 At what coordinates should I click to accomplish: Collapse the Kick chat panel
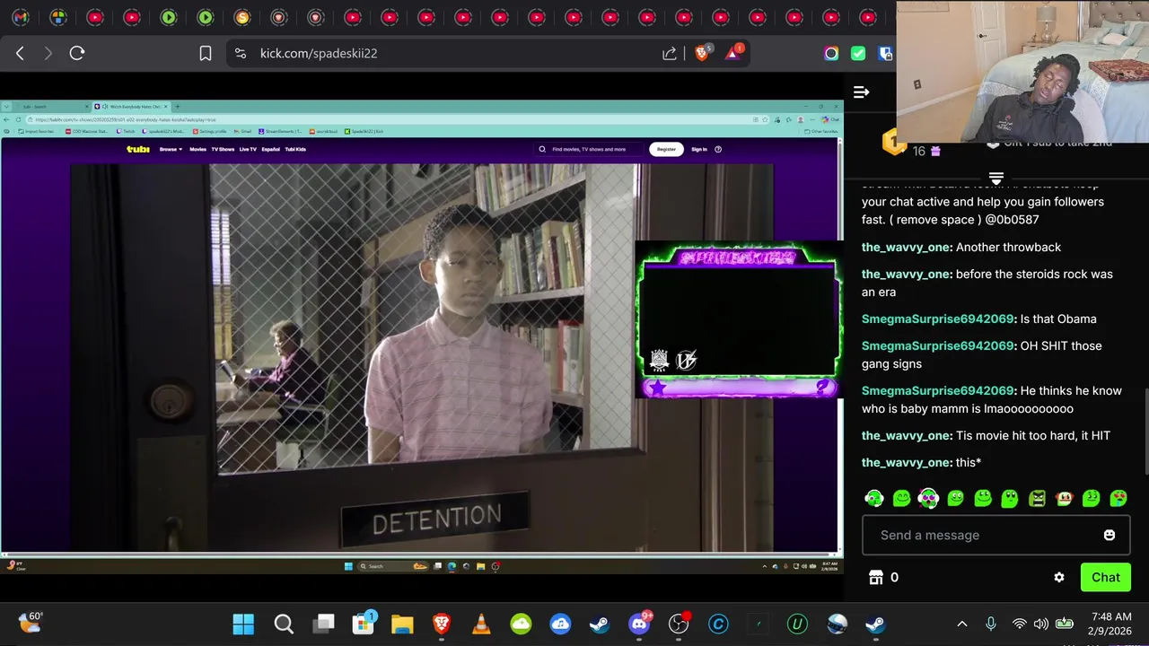tap(861, 92)
